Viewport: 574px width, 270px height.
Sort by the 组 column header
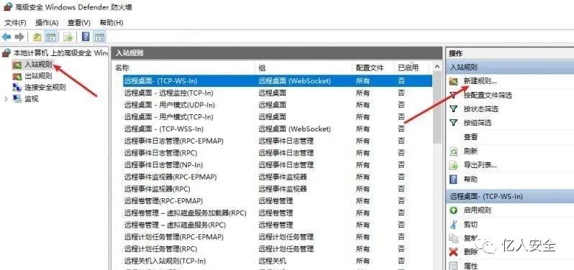coord(304,67)
